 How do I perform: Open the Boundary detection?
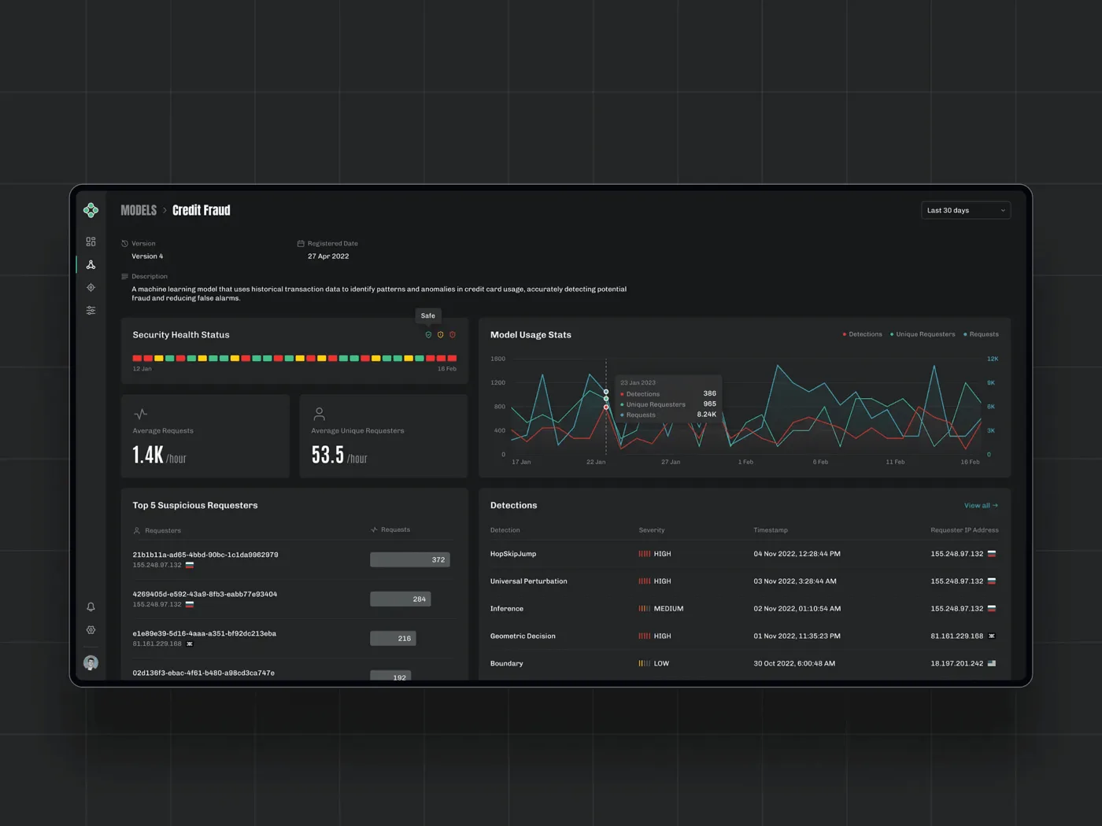(x=507, y=663)
